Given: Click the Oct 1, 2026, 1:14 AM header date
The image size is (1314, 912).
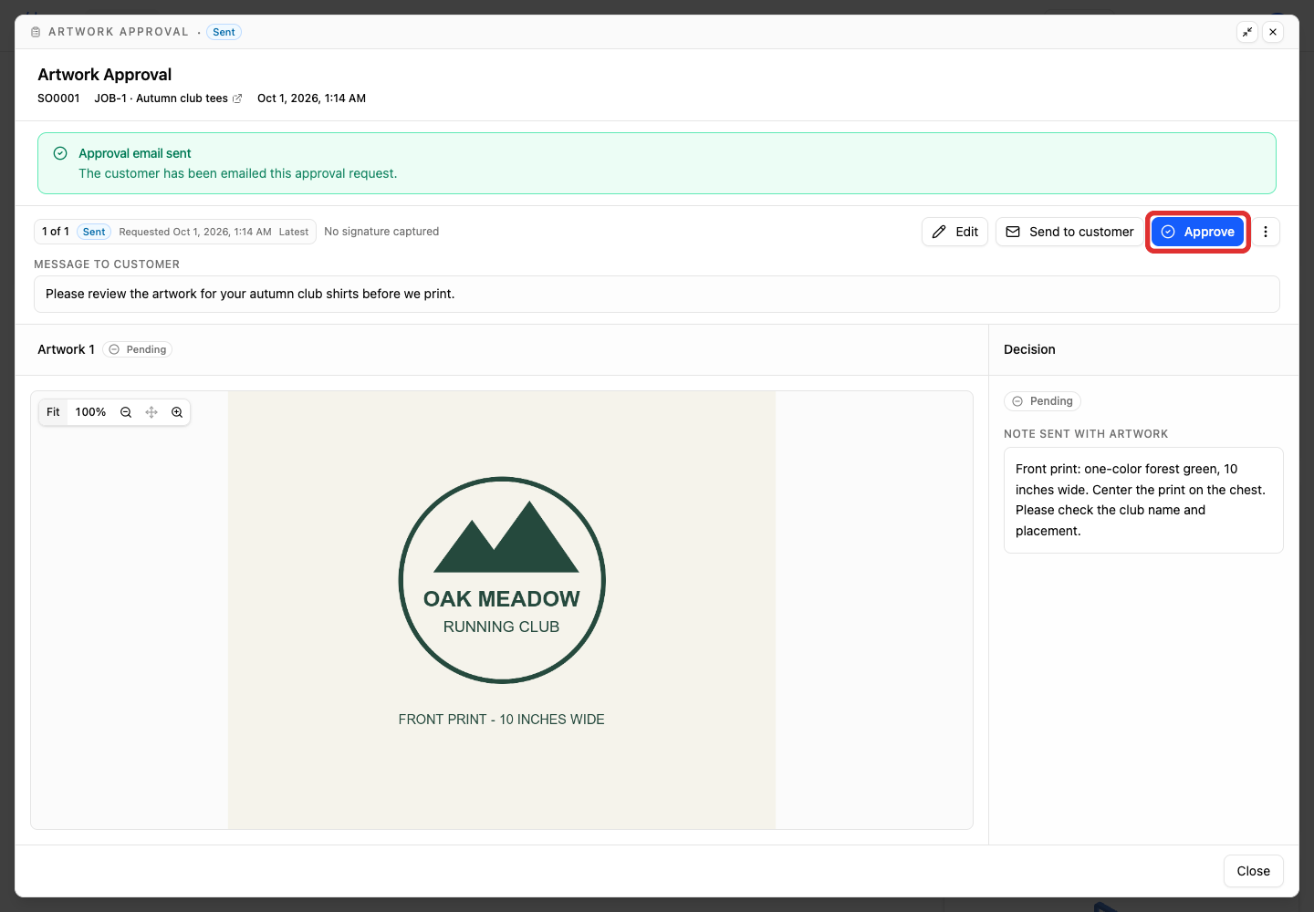Looking at the screenshot, I should (311, 98).
